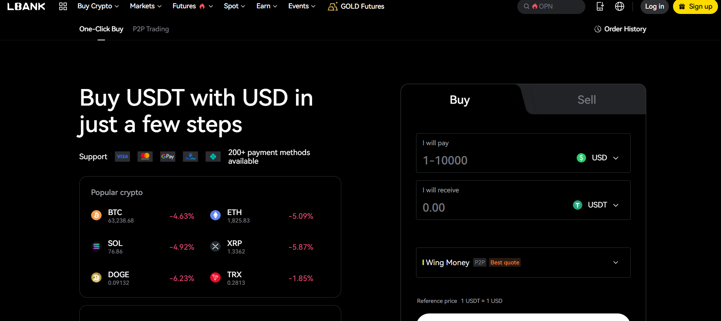Image resolution: width=721 pixels, height=321 pixels.
Task: Click the Log in button
Action: click(654, 6)
